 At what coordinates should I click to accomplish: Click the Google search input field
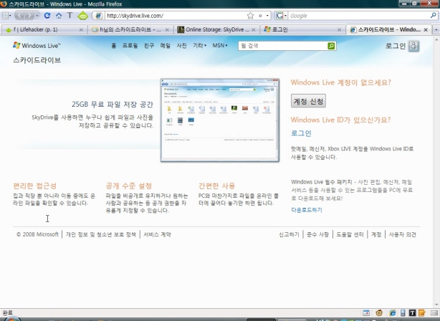[358, 16]
